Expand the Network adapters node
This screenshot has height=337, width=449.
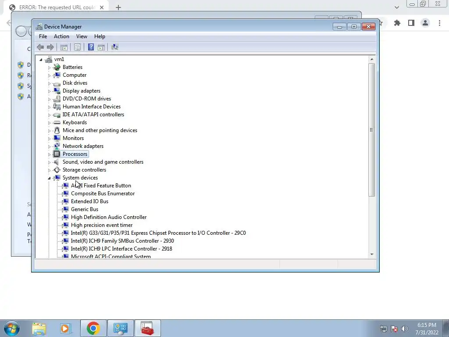(x=49, y=147)
